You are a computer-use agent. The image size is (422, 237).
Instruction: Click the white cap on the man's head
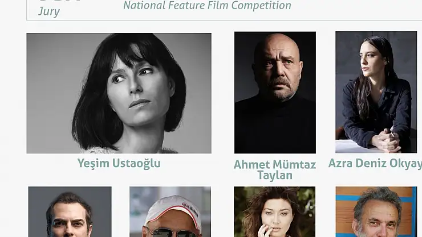click(x=173, y=209)
